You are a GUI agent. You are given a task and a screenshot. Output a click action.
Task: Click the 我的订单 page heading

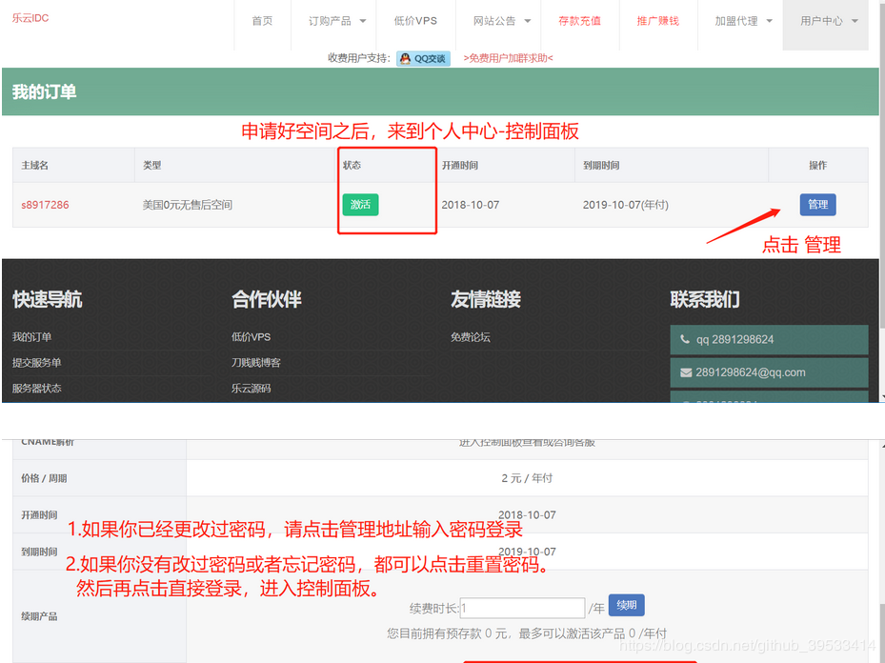click(44, 92)
